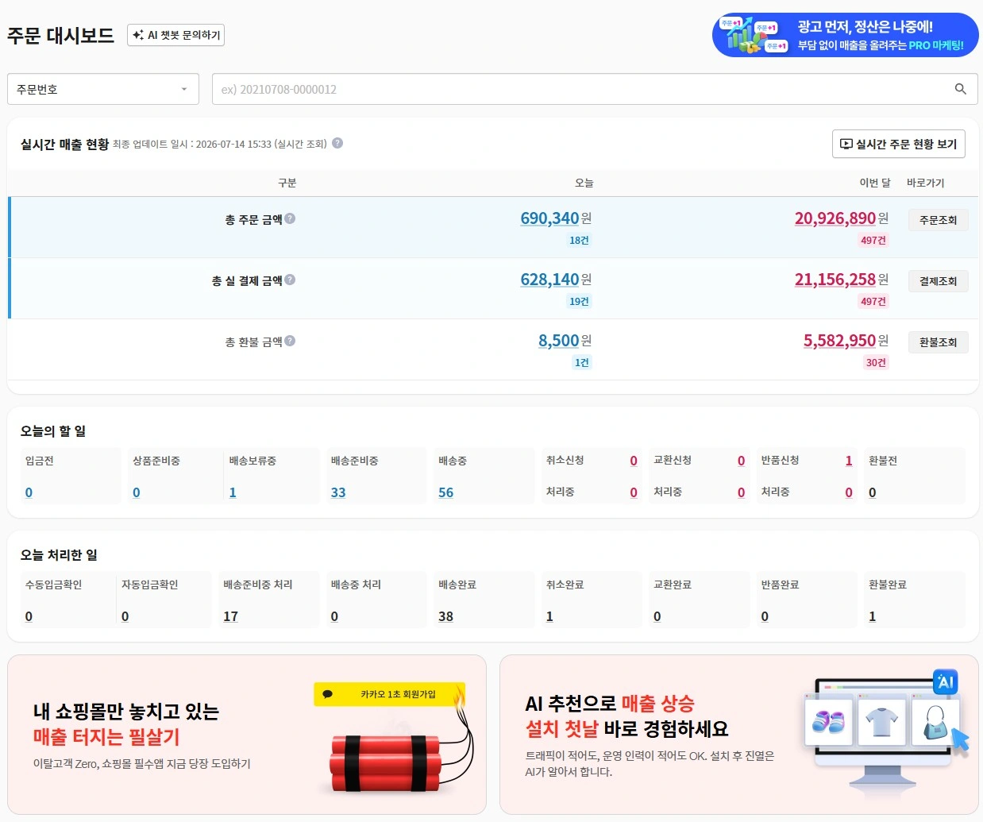Open the PRO 마케팅 banner at top
Viewport: 983px width, 822px height.
point(845,35)
